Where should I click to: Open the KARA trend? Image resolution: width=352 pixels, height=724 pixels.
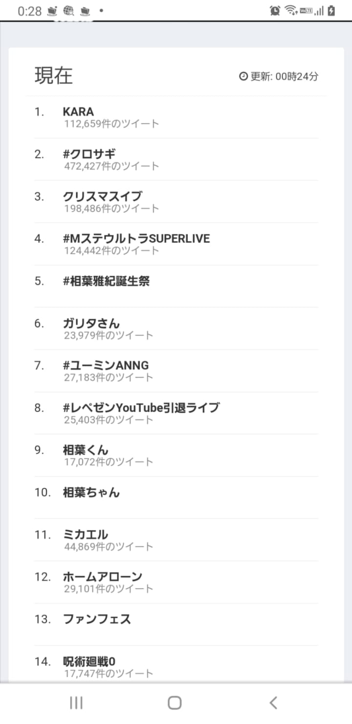click(78, 112)
